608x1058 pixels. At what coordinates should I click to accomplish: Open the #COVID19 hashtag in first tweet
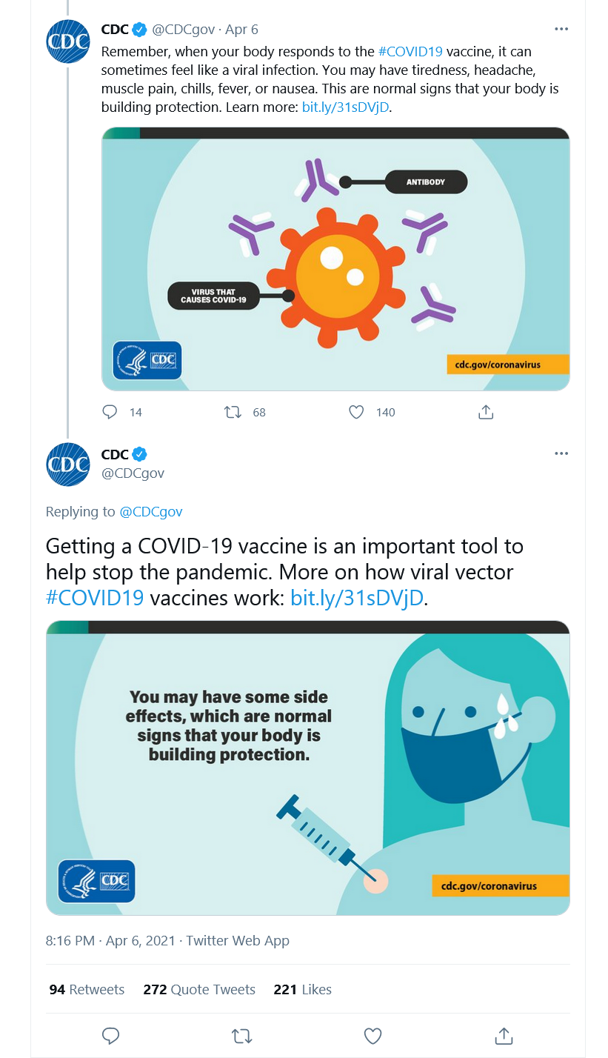tap(410, 52)
